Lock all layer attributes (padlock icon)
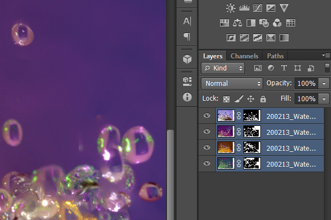The width and height of the screenshot is (331, 220). (263, 98)
